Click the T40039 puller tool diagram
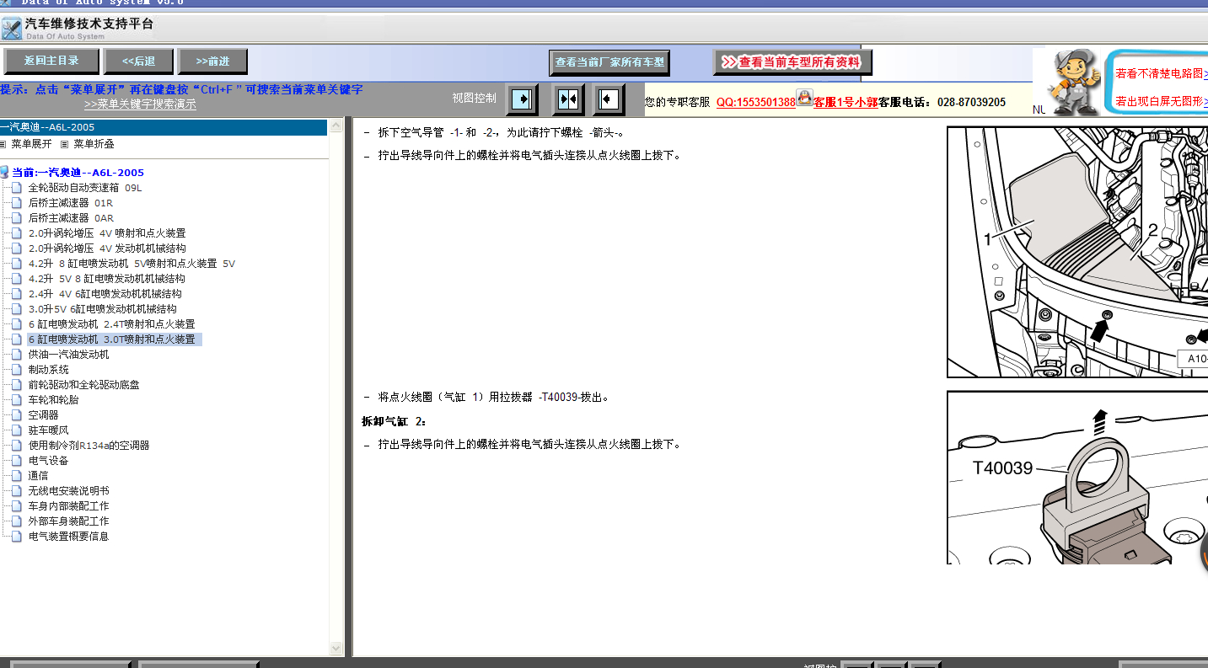The image size is (1208, 668). point(1077,478)
